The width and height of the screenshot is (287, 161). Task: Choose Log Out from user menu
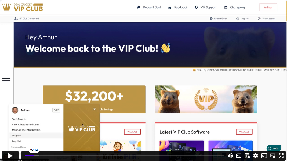(x=16, y=141)
